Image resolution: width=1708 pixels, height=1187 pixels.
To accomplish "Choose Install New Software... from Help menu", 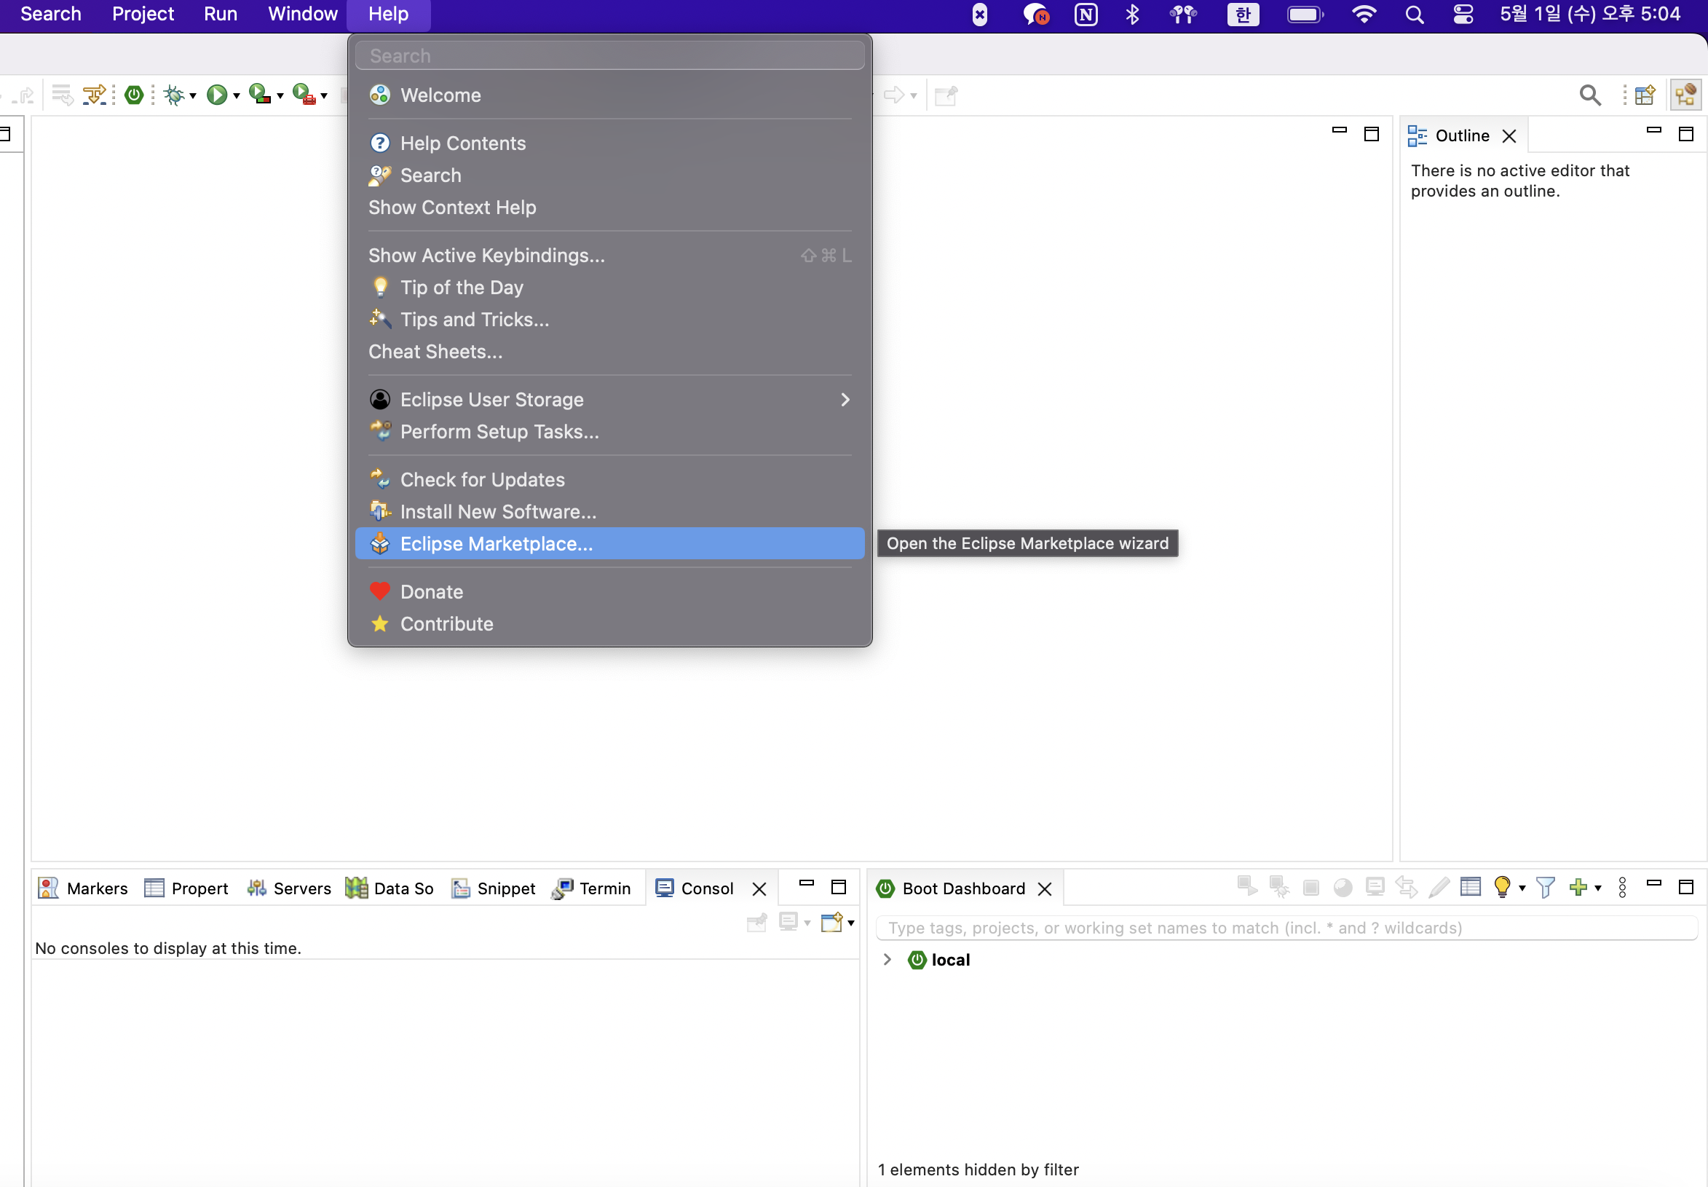I will pos(497,512).
